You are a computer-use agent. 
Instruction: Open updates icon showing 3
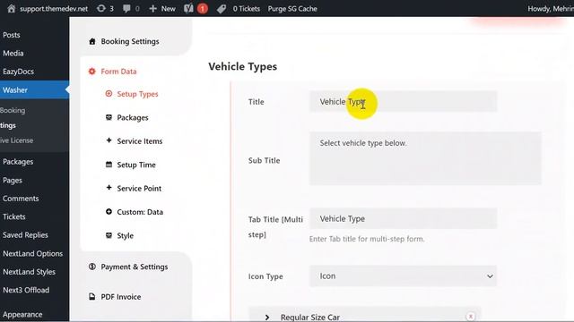pyautogui.click(x=101, y=9)
